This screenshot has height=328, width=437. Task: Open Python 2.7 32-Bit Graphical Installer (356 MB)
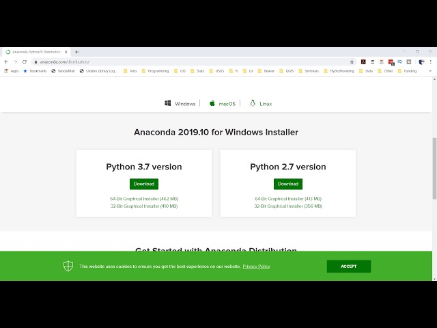(x=288, y=206)
